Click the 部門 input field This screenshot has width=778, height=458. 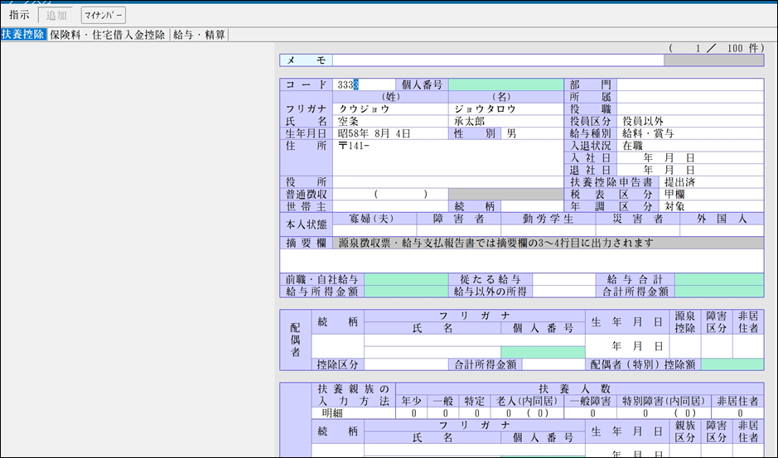[690, 84]
